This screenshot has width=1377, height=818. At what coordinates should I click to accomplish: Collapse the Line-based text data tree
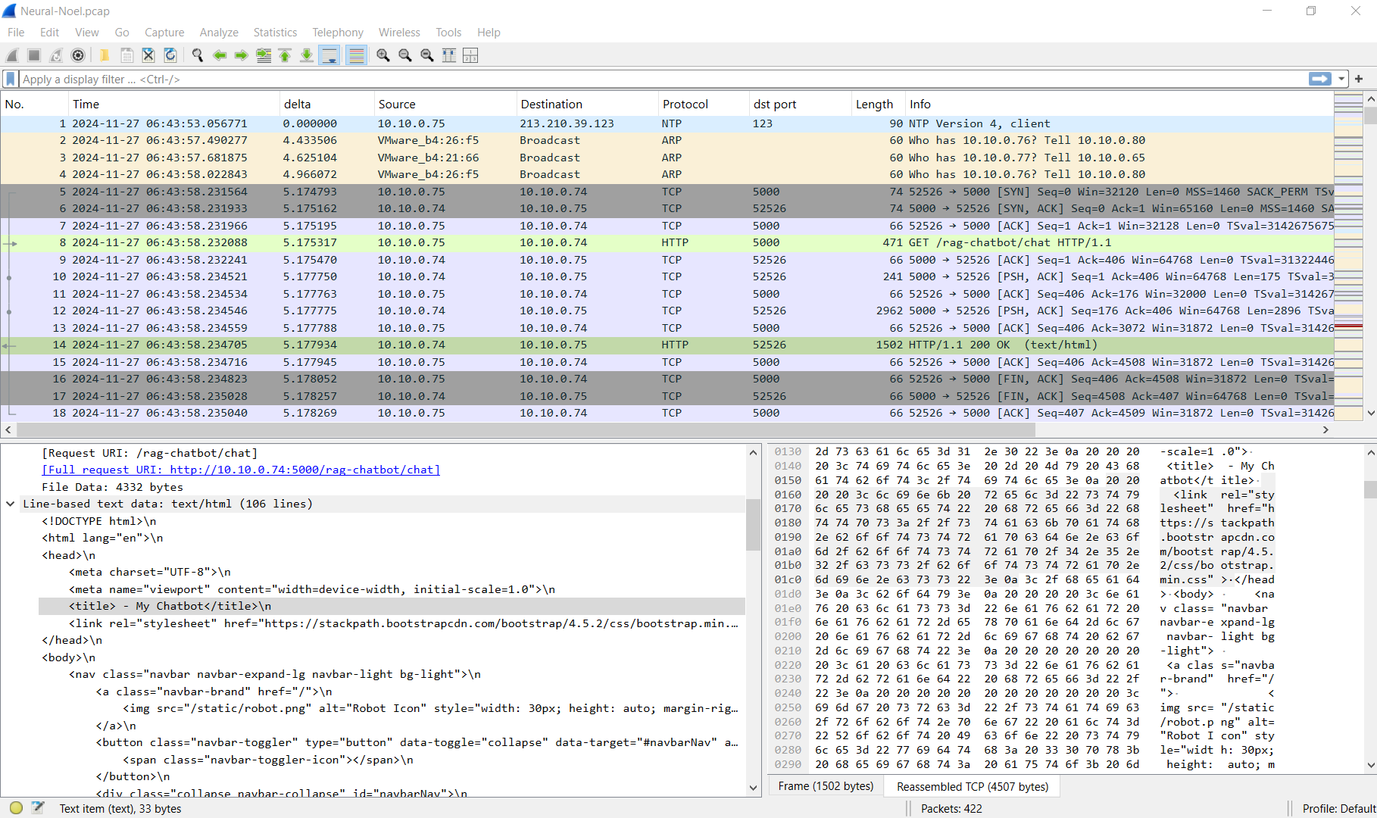point(11,504)
